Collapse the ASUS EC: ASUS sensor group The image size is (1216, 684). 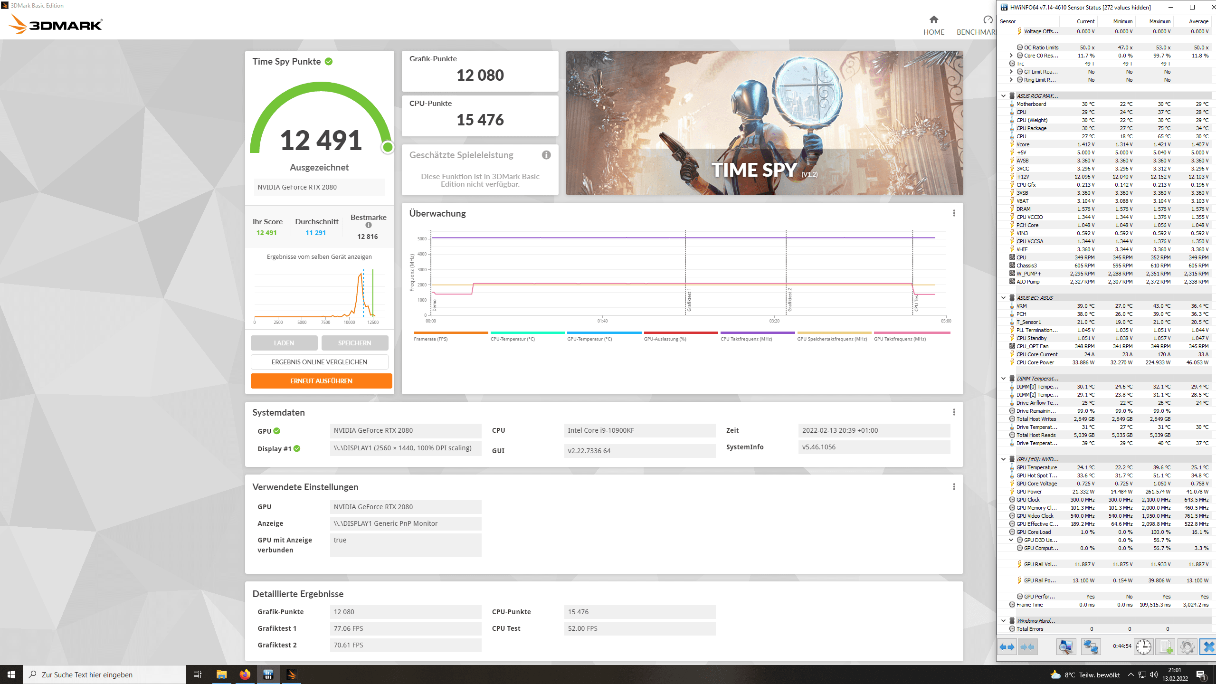1003,298
